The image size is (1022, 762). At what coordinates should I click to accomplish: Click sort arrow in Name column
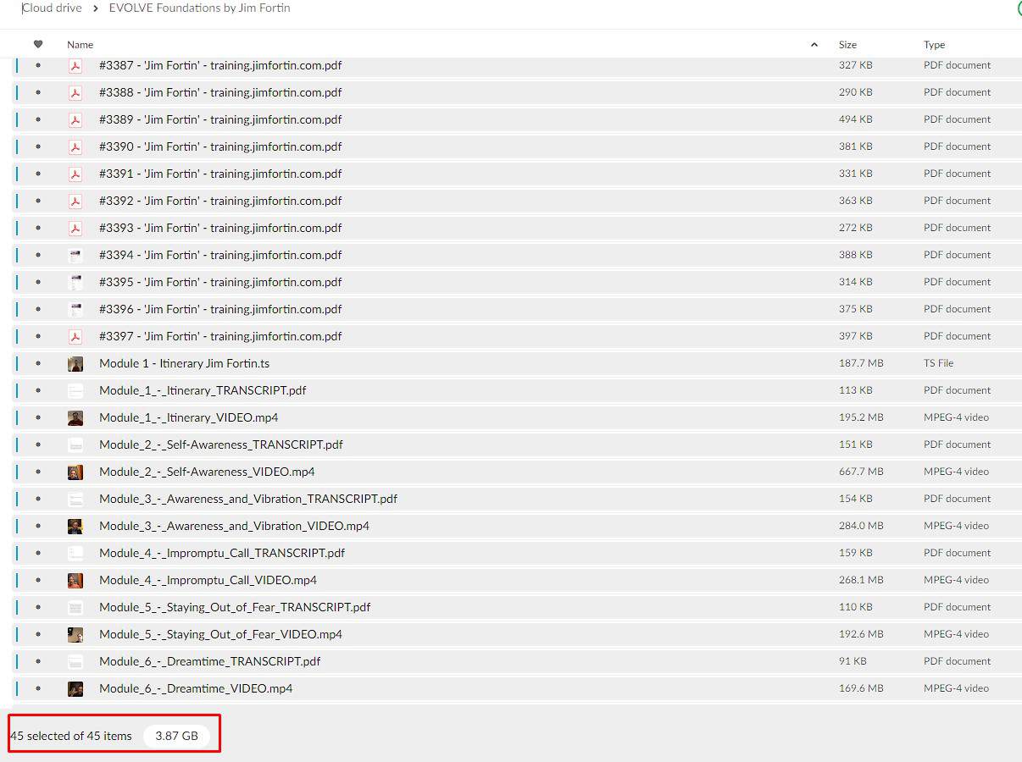814,45
